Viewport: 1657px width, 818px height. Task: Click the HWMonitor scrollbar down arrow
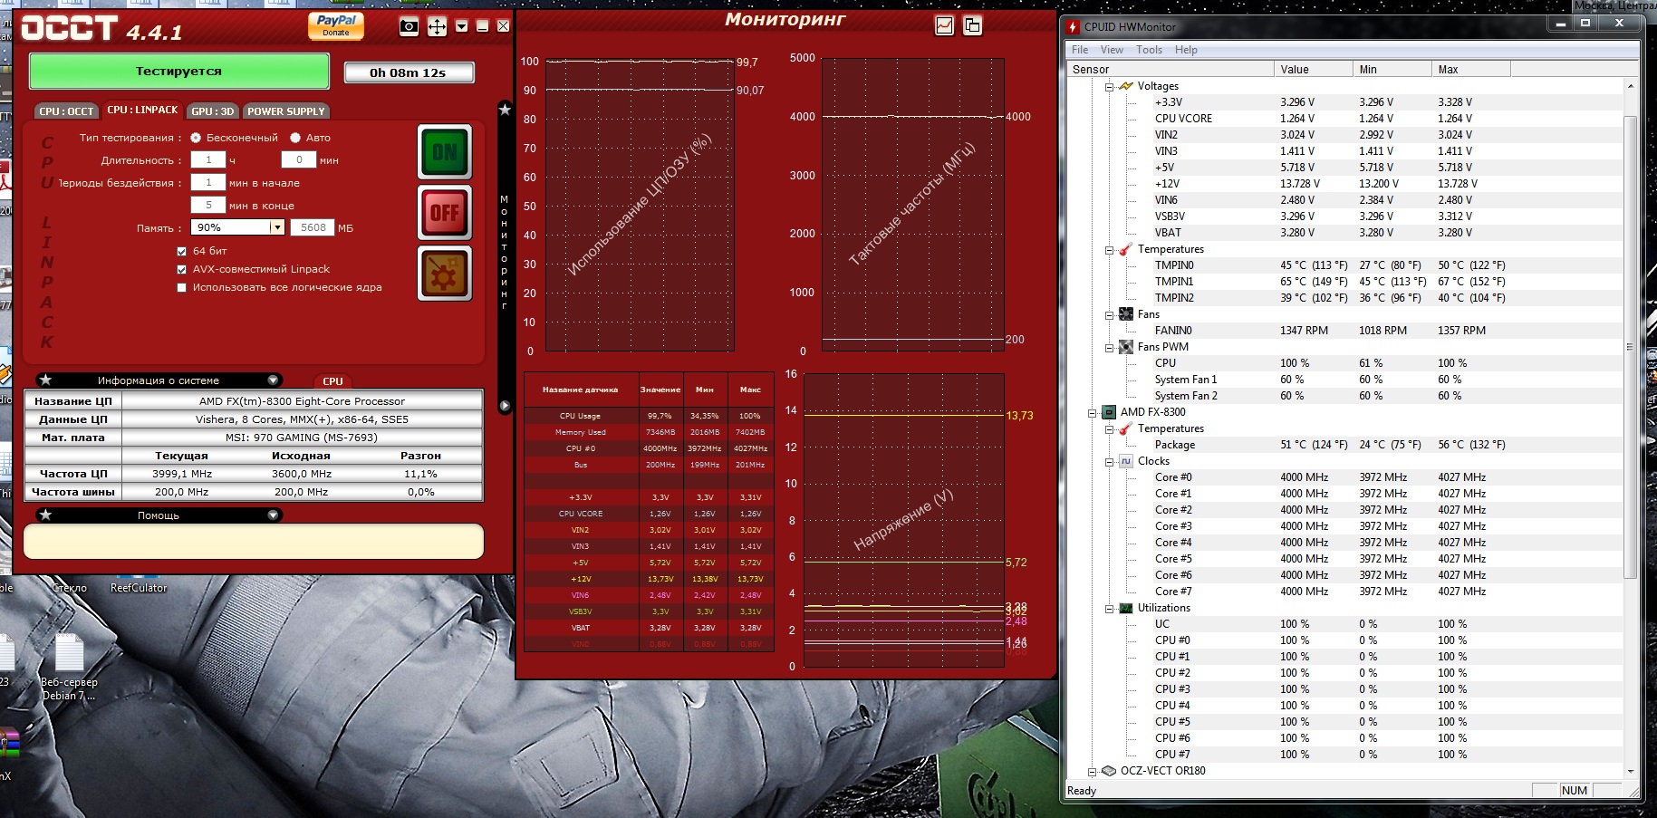pos(1630,771)
